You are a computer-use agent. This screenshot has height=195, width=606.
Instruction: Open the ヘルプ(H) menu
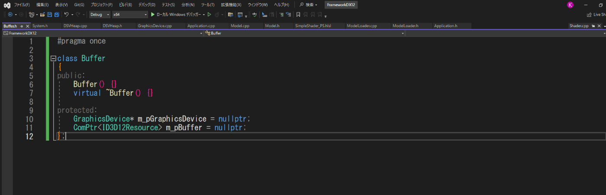[281, 5]
